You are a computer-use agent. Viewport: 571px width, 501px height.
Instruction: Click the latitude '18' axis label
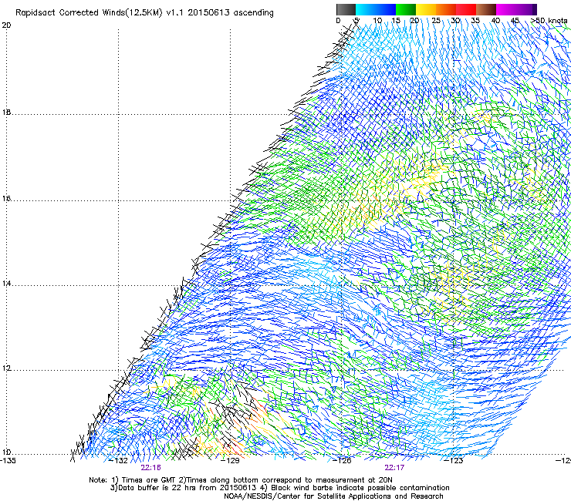click(6, 112)
